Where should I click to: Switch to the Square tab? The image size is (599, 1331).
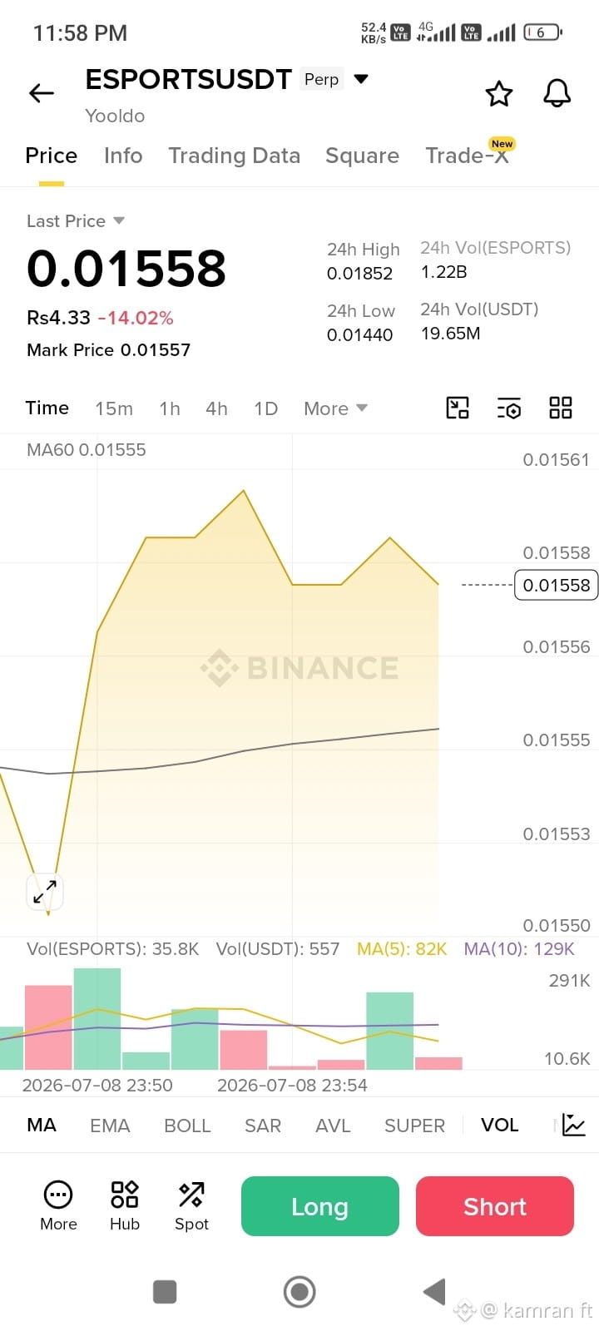click(x=362, y=156)
